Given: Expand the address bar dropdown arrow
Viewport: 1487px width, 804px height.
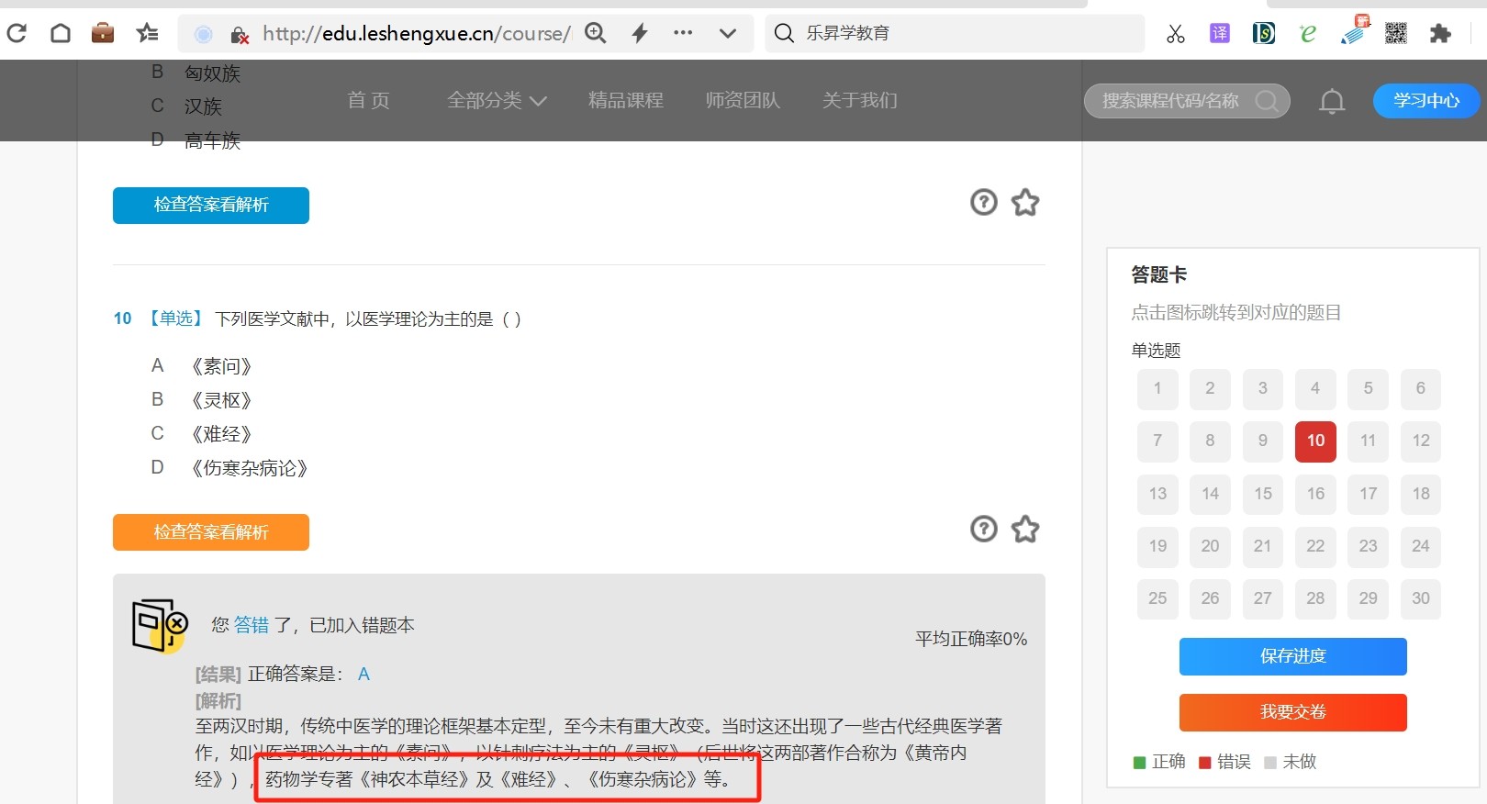Looking at the screenshot, I should [728, 34].
